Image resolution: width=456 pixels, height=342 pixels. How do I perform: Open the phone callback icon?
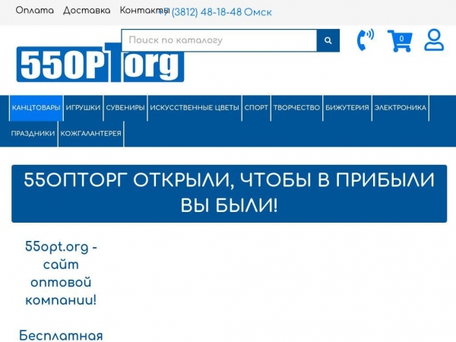tap(366, 40)
